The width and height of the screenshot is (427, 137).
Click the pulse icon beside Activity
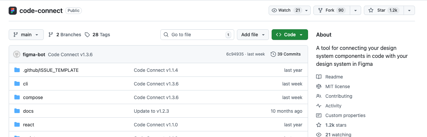(319, 106)
